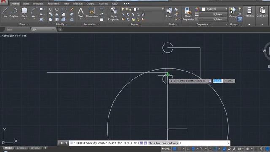Screen dimensions: 270x152
Task: Click the Insert block icon
Action: (169, 12)
